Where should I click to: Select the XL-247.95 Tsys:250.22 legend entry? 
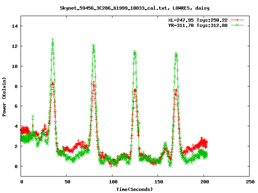pos(198,20)
